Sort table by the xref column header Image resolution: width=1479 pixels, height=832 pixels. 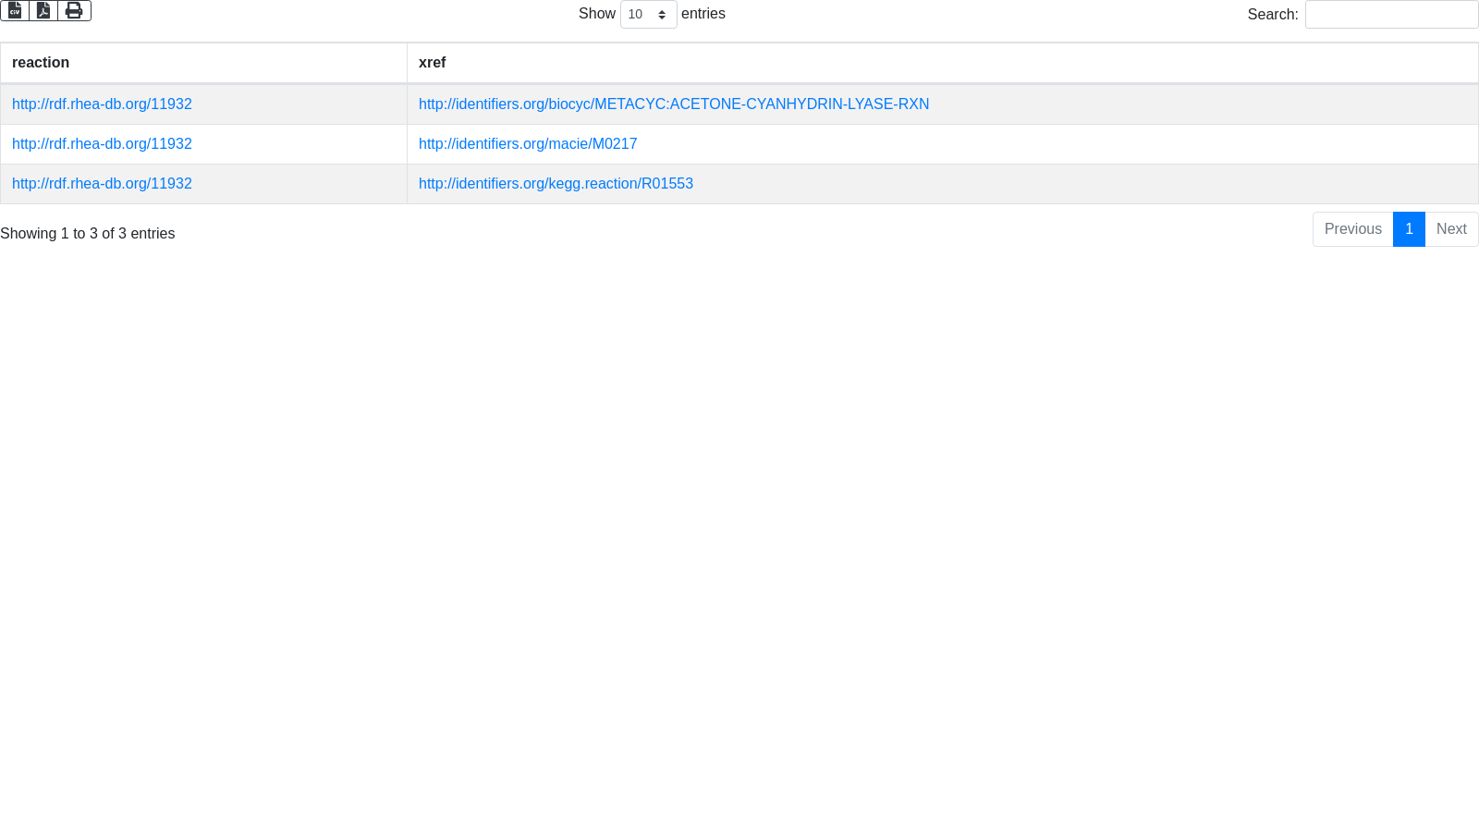pos(432,63)
